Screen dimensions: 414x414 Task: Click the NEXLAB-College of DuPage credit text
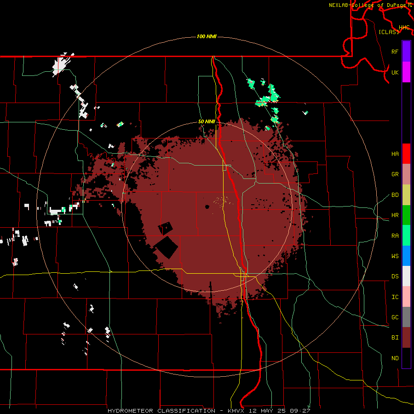click(x=368, y=5)
